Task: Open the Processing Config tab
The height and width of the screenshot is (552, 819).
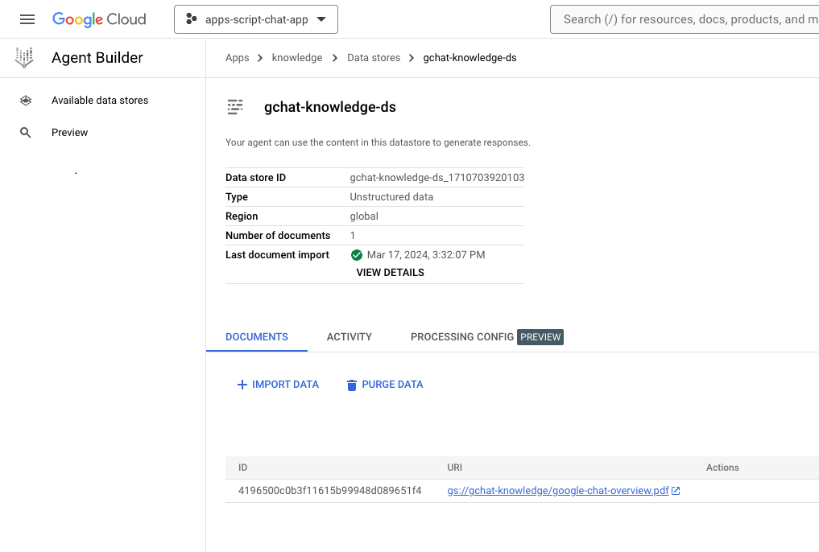Action: (462, 337)
